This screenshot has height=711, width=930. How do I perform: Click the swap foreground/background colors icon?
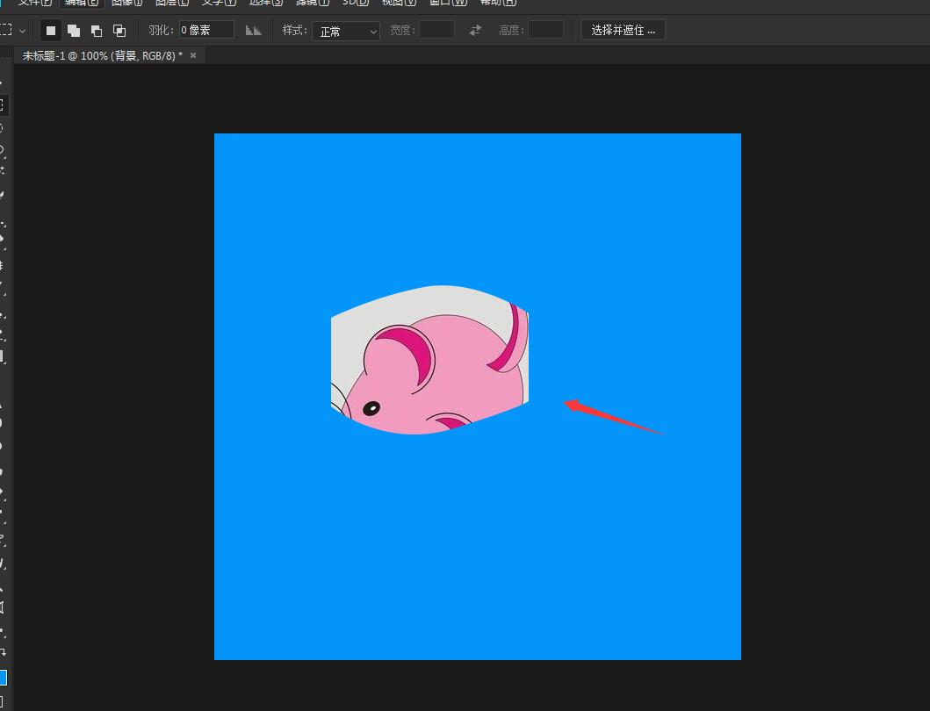[3, 652]
